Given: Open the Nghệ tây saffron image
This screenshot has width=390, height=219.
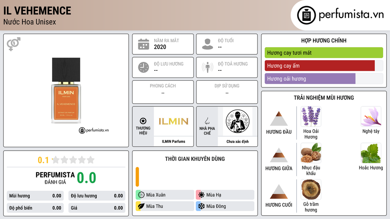Looking at the screenshot, I should (x=371, y=116).
